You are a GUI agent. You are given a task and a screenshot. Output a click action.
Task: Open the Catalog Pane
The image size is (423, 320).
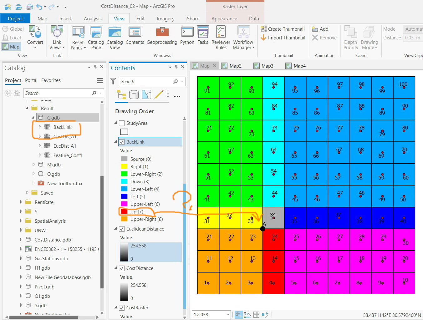click(x=96, y=38)
